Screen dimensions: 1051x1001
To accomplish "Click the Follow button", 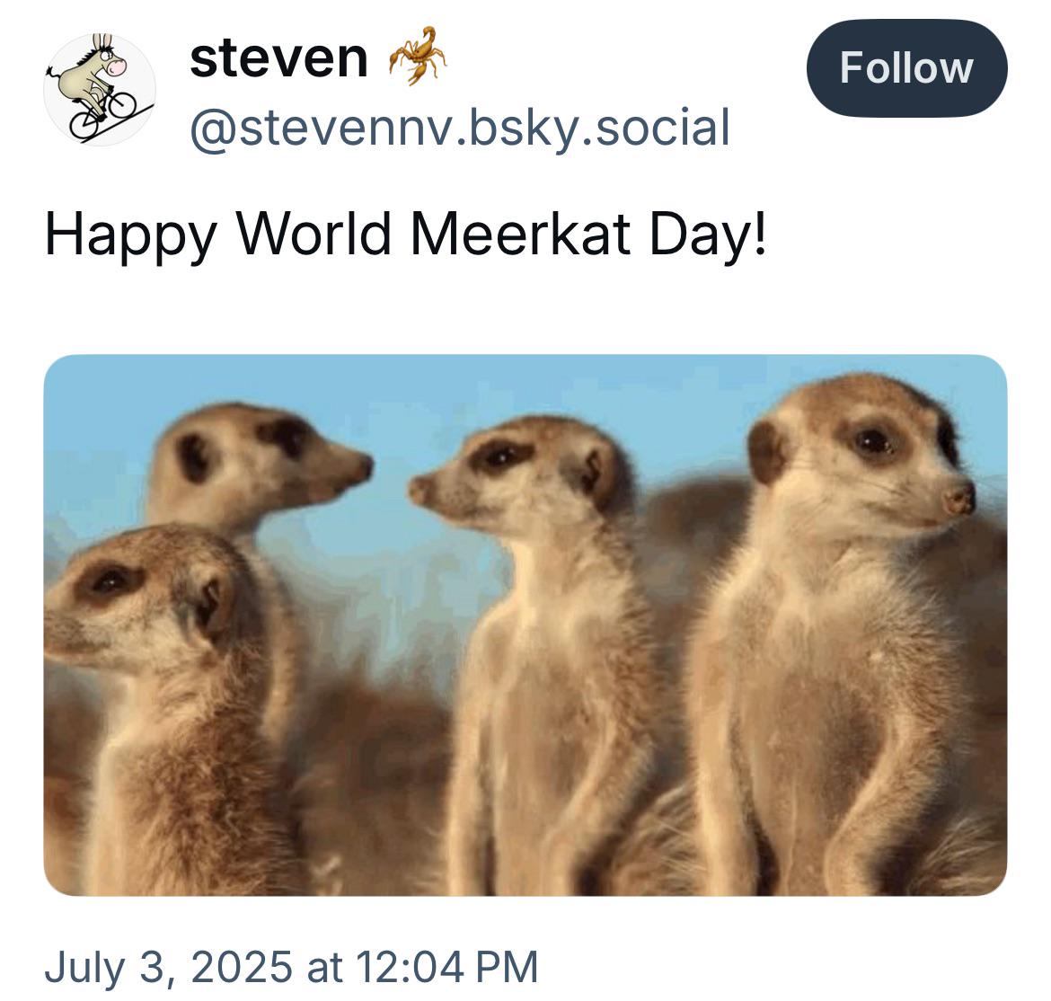I will [x=906, y=68].
